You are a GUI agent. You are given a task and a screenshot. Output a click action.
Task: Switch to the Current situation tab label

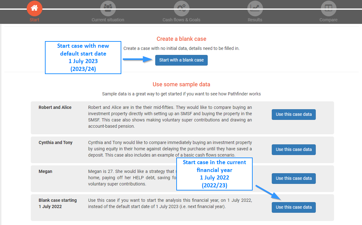pyautogui.click(x=108, y=20)
